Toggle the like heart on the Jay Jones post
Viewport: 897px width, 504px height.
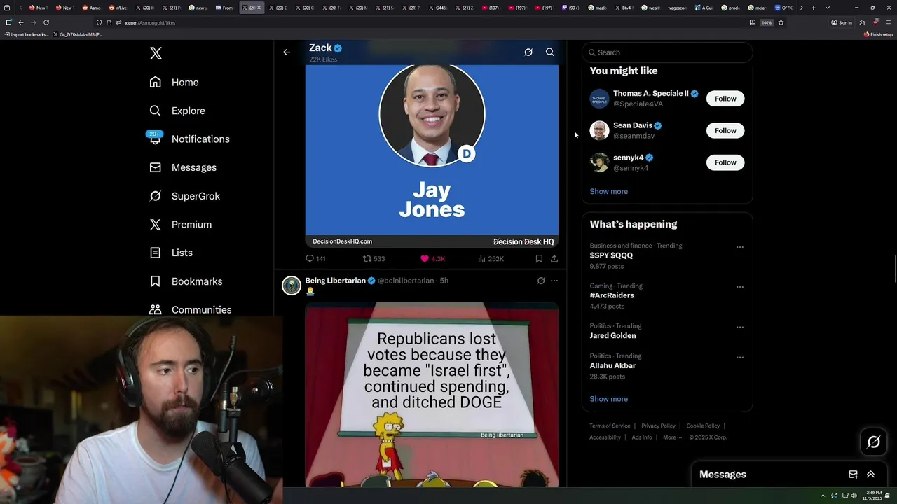[425, 259]
